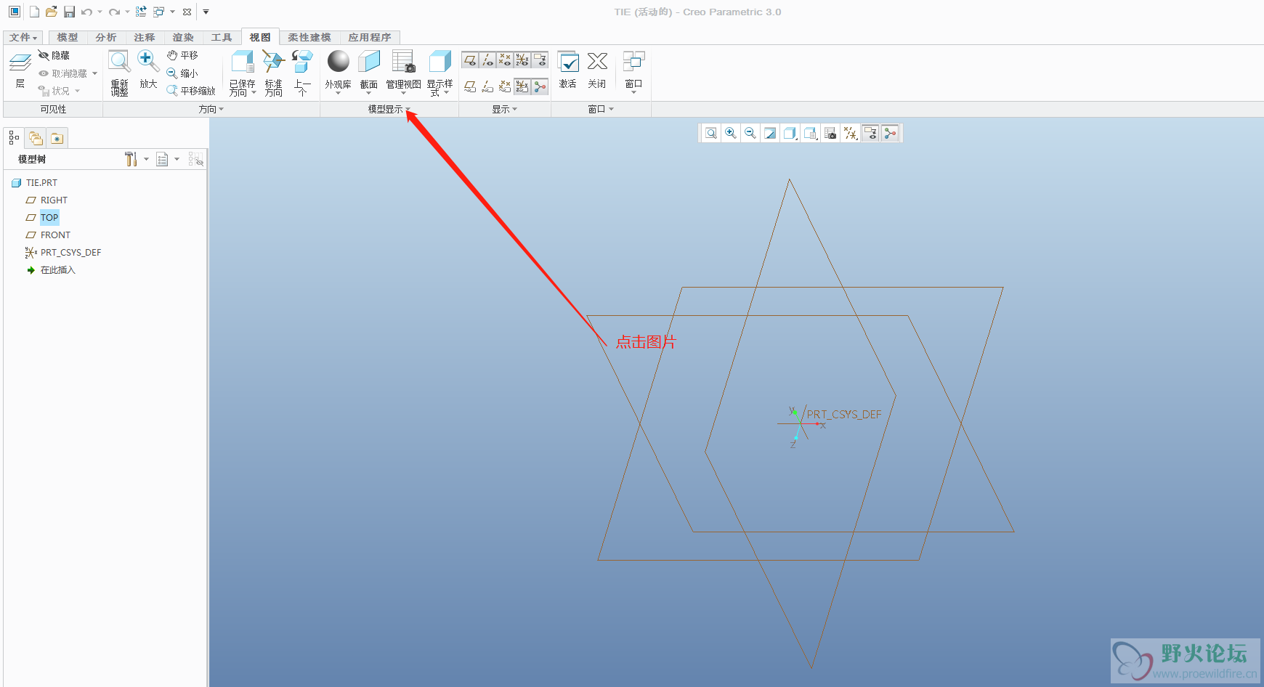Toggle spin center in the ribbon lower row
This screenshot has width=1264, height=687.
[x=540, y=86]
